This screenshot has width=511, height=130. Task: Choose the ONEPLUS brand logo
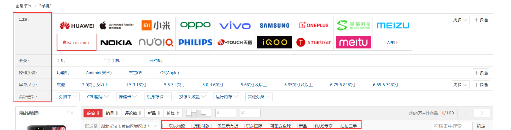pos(314,25)
